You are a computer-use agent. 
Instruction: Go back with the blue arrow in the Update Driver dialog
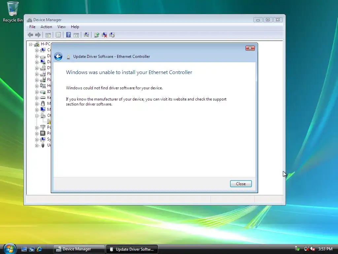coord(58,56)
